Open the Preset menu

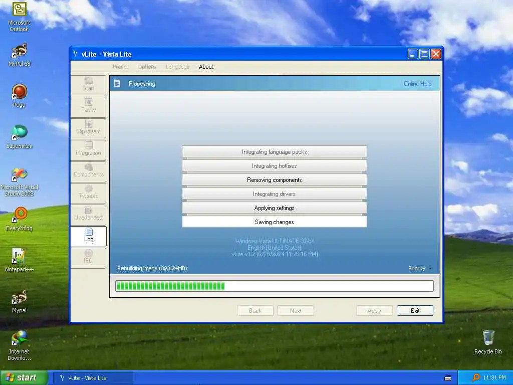point(120,67)
